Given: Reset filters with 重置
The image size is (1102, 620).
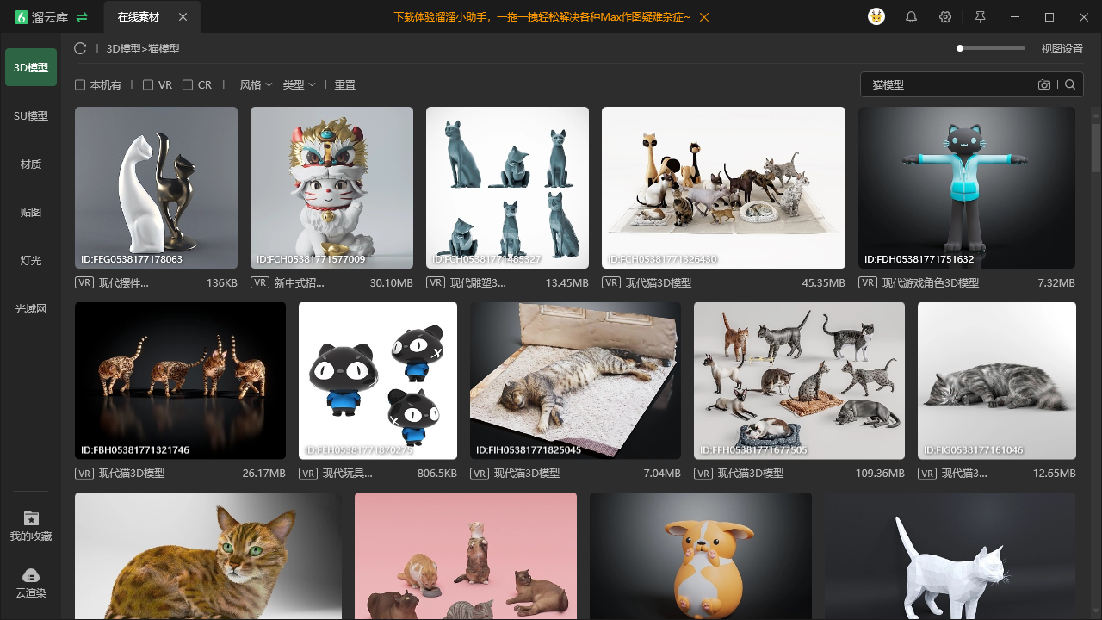Looking at the screenshot, I should [x=345, y=84].
